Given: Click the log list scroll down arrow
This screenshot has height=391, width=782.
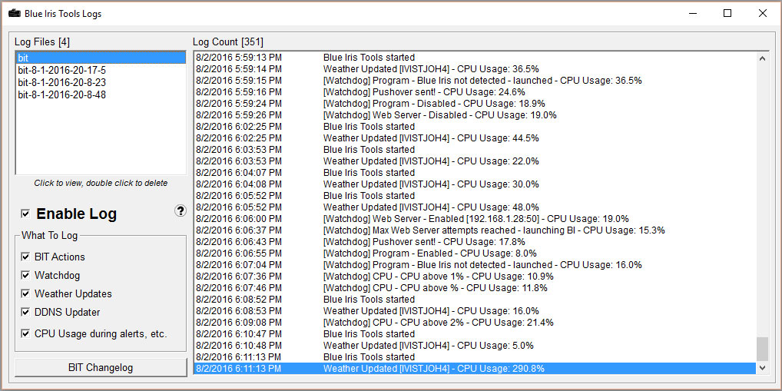Looking at the screenshot, I should (x=762, y=369).
